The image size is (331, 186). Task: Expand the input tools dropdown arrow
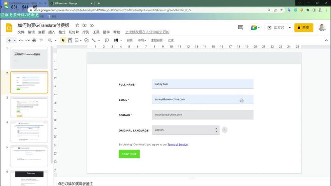click(121, 40)
